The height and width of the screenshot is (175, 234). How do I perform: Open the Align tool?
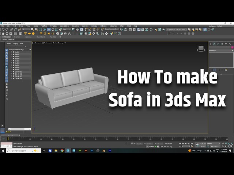(126, 30)
